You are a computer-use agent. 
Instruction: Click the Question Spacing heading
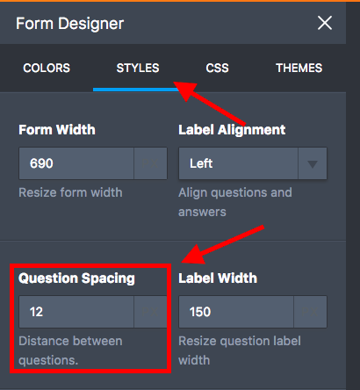(x=76, y=278)
